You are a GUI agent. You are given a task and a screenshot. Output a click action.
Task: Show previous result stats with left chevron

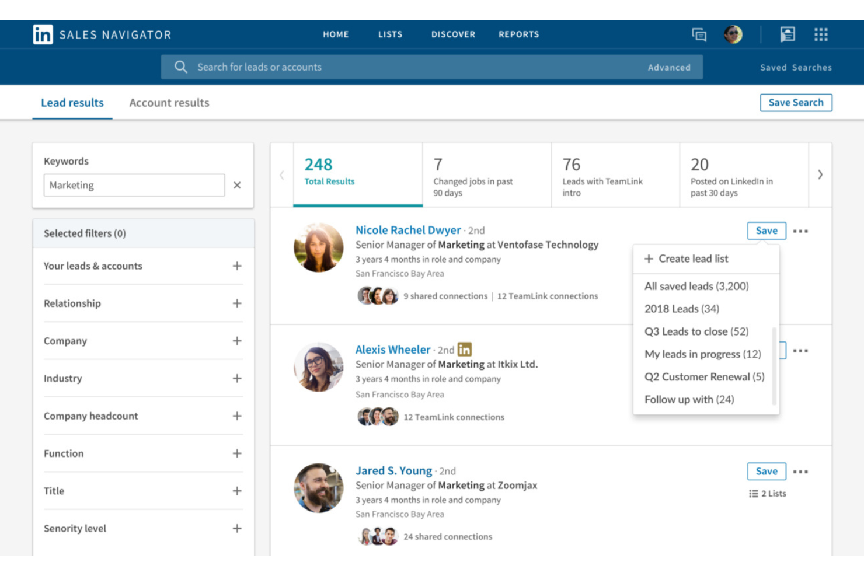282,174
